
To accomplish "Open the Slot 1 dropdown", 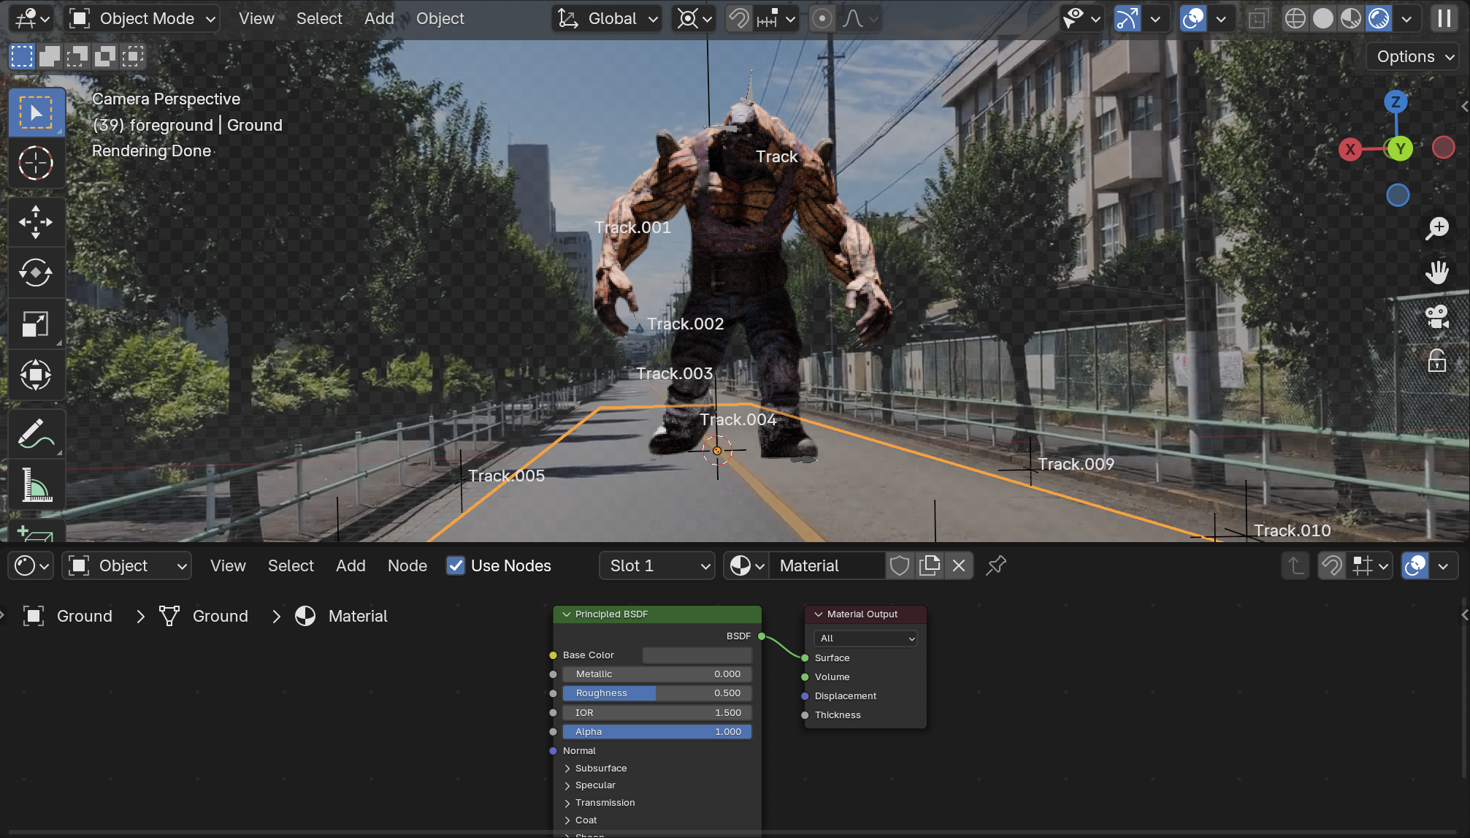I will coord(657,565).
